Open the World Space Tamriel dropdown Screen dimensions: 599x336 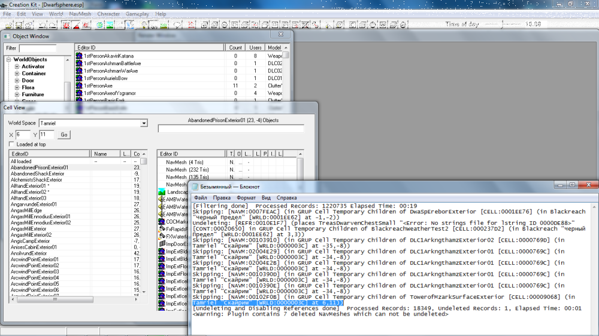pos(144,123)
